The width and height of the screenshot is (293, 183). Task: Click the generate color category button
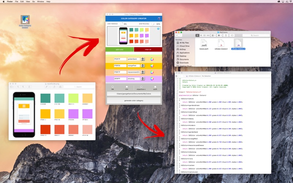click(134, 100)
